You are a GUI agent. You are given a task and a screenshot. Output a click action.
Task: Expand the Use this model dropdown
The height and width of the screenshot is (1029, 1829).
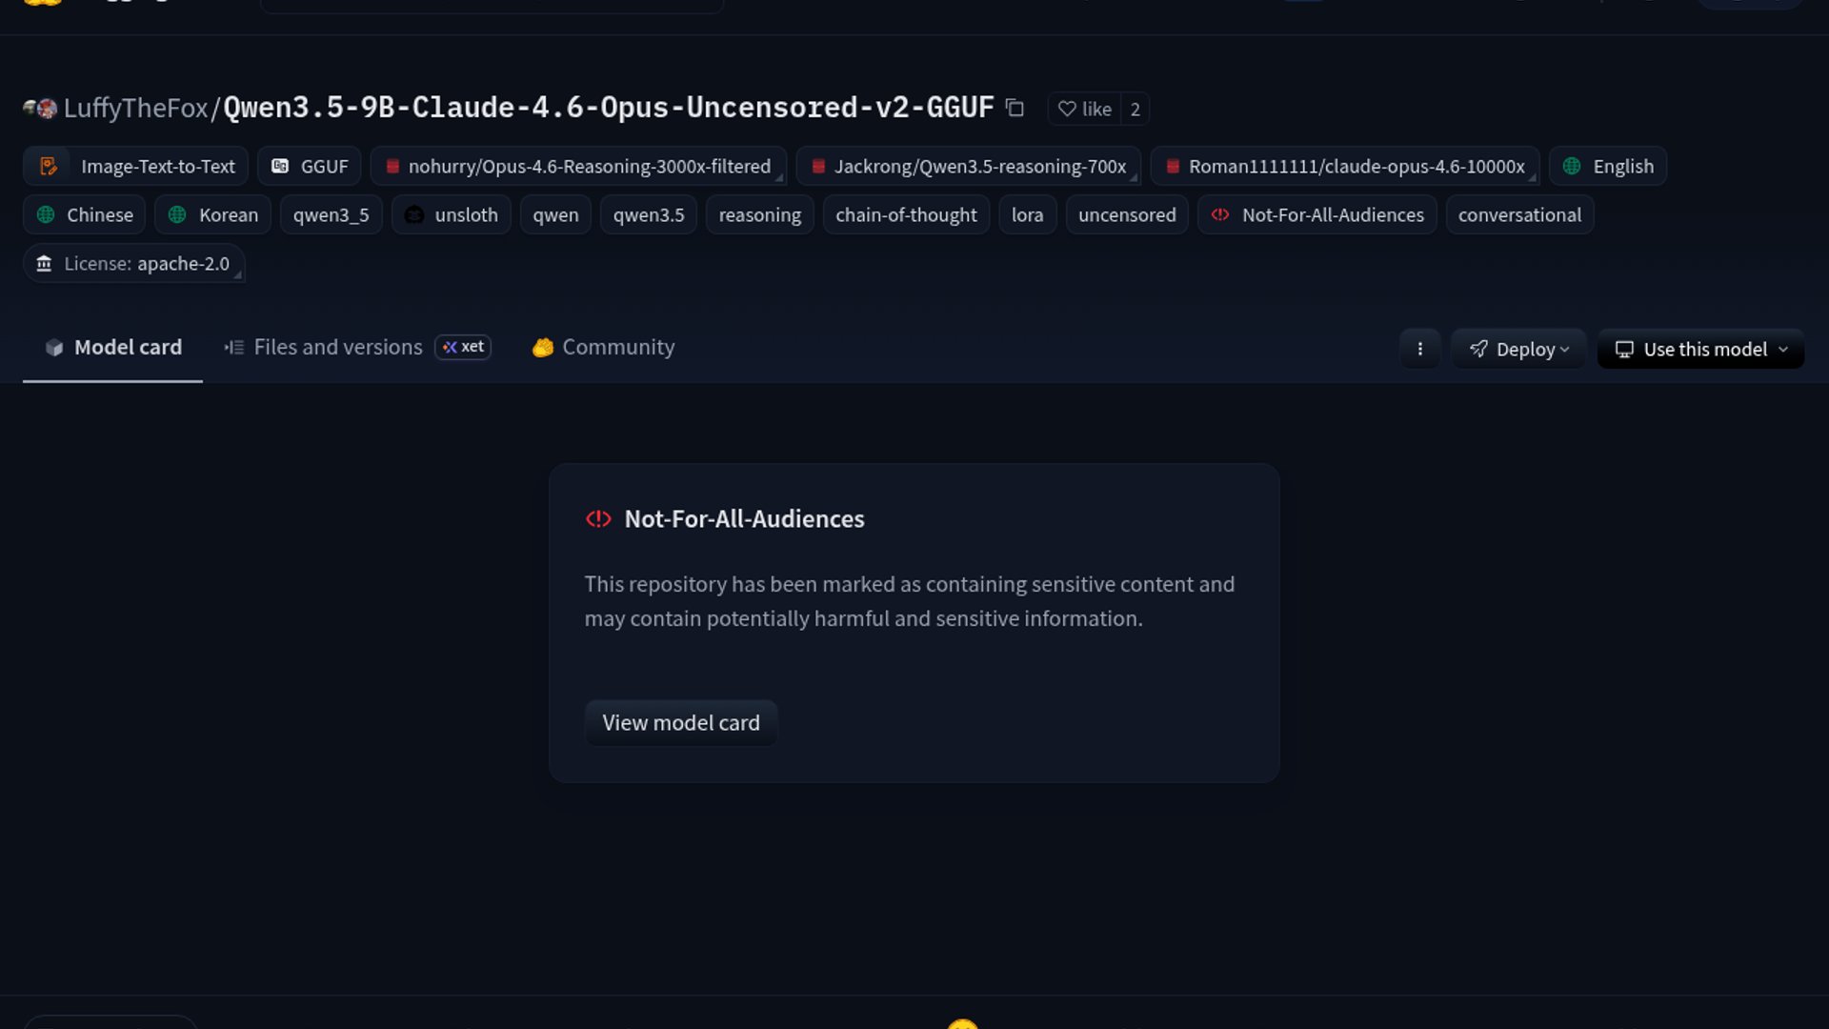(1700, 350)
